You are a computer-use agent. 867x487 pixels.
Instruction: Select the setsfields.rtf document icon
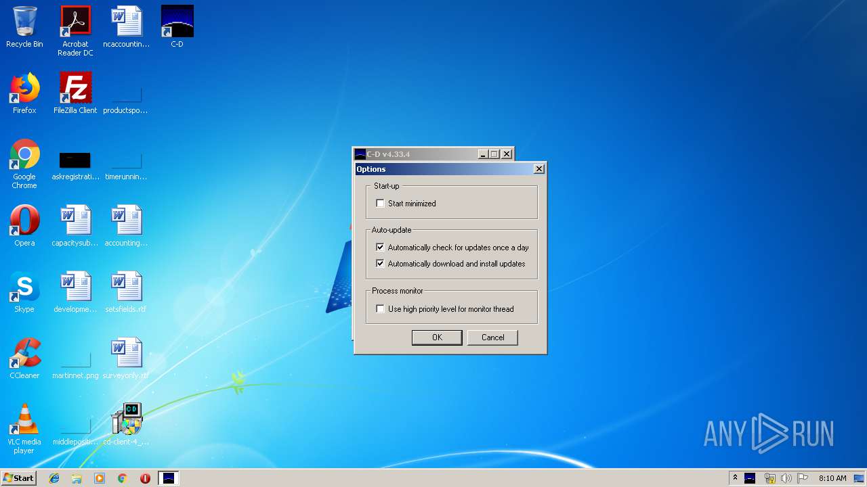pos(126,292)
